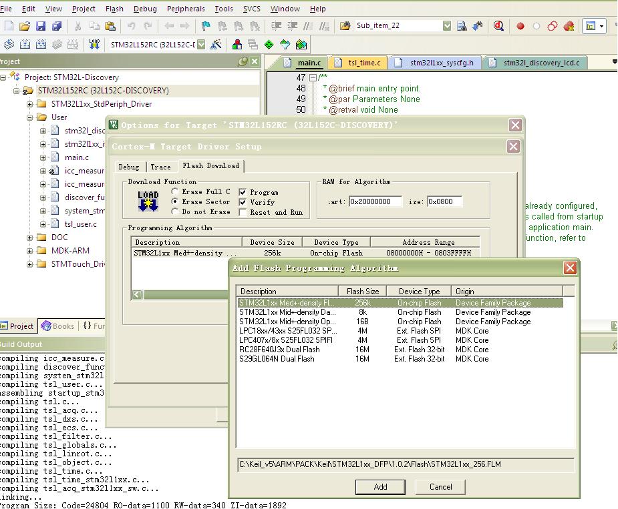Start the debug session with the magnifier 'd' icon
The image size is (618, 509).
pyautogui.click(x=498, y=26)
